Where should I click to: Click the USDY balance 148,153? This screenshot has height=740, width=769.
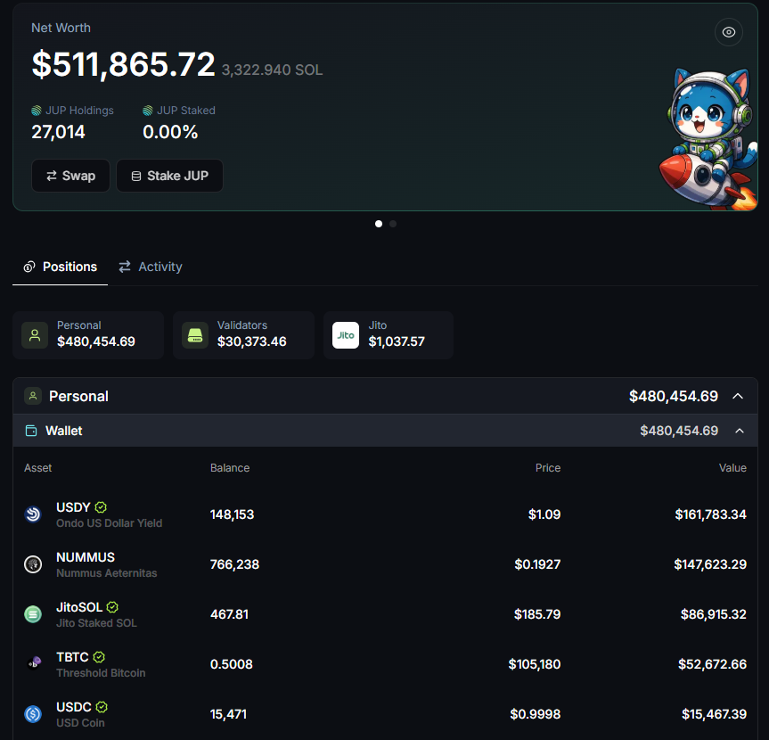[232, 514]
